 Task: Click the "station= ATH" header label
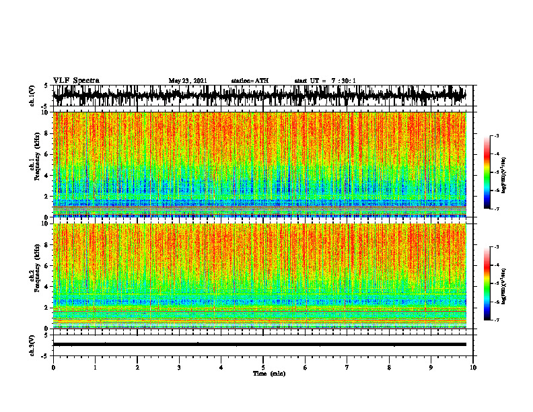pyautogui.click(x=250, y=81)
